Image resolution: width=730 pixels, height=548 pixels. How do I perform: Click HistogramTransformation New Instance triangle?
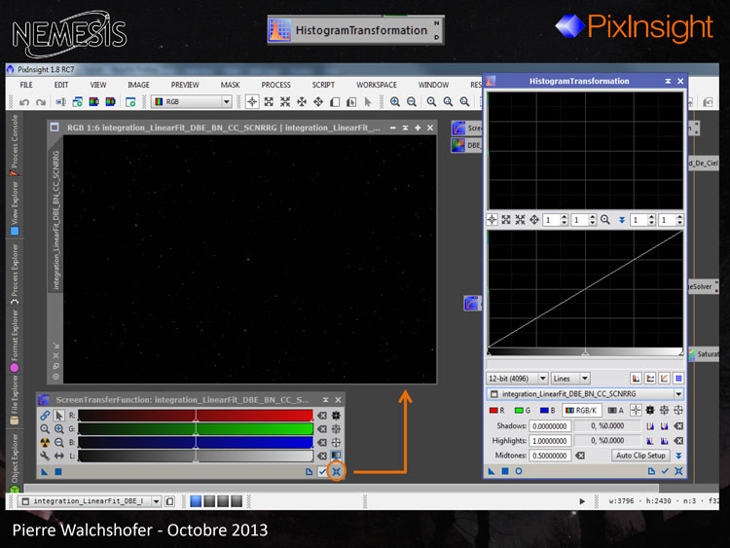pyautogui.click(x=492, y=471)
